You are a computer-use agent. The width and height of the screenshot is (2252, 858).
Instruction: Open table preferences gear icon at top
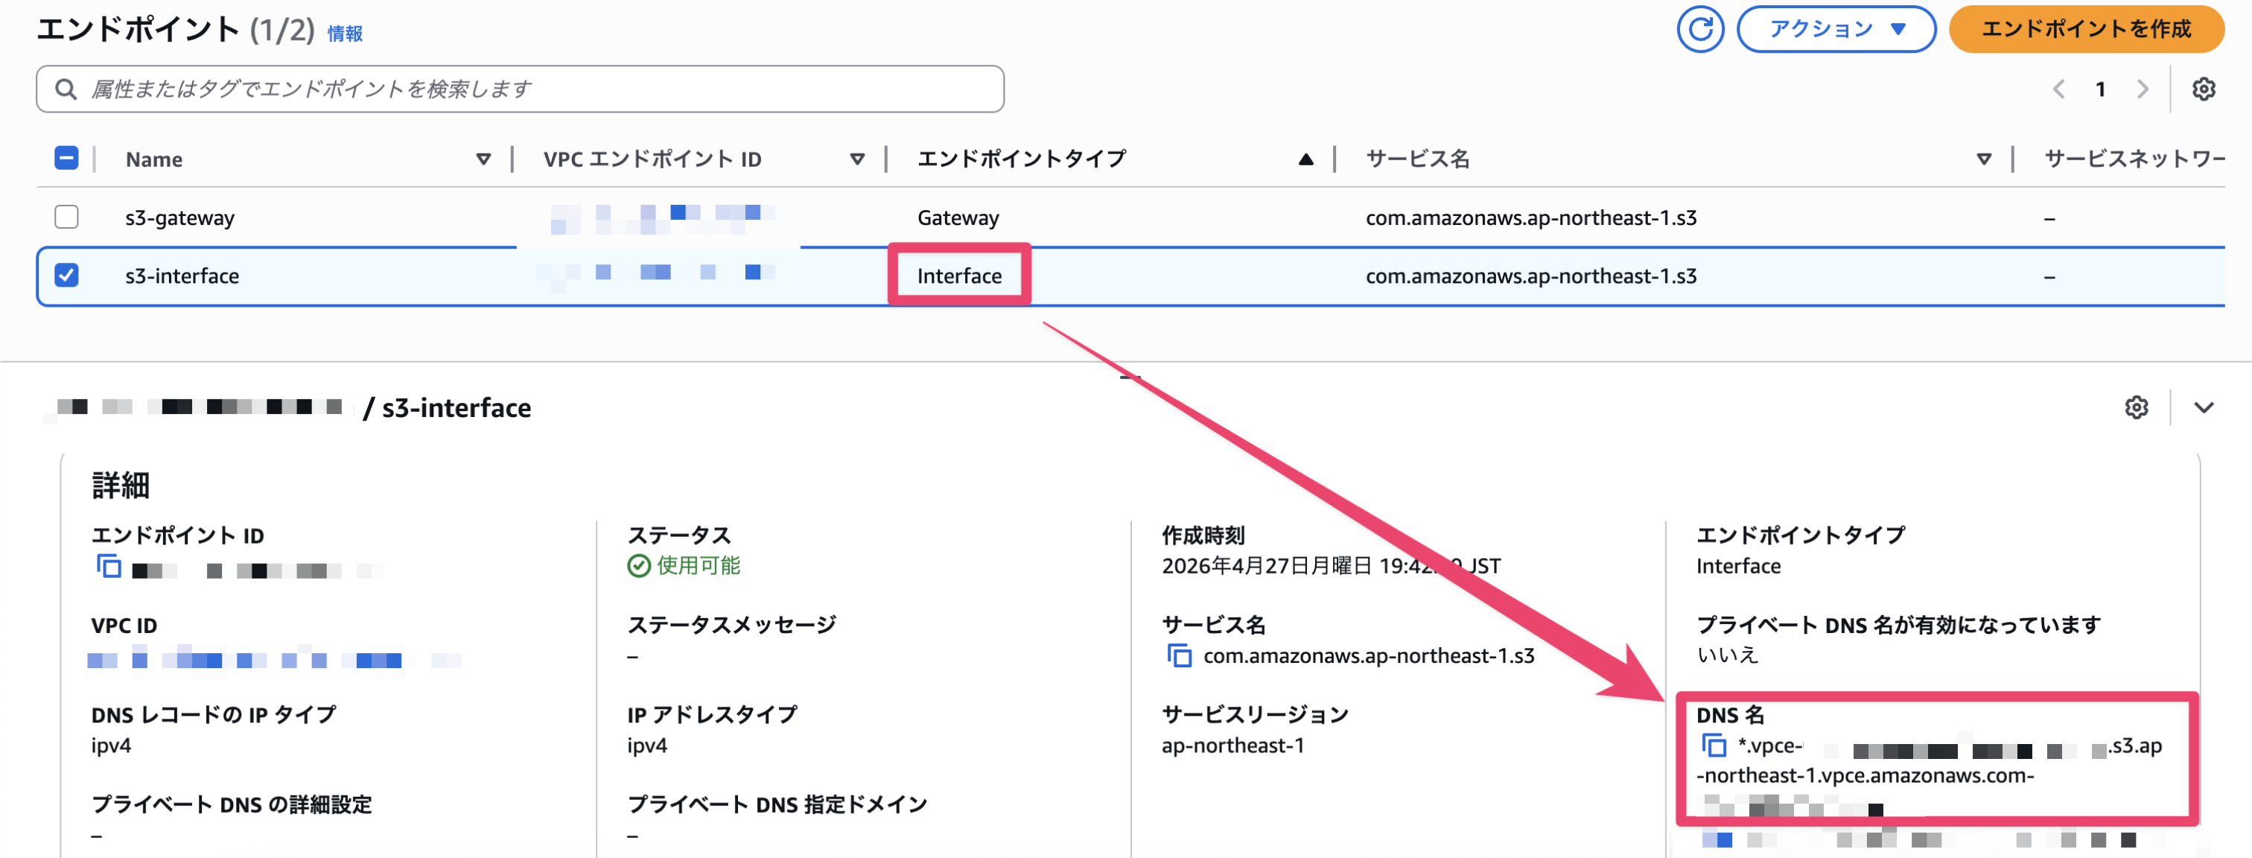(x=2203, y=89)
